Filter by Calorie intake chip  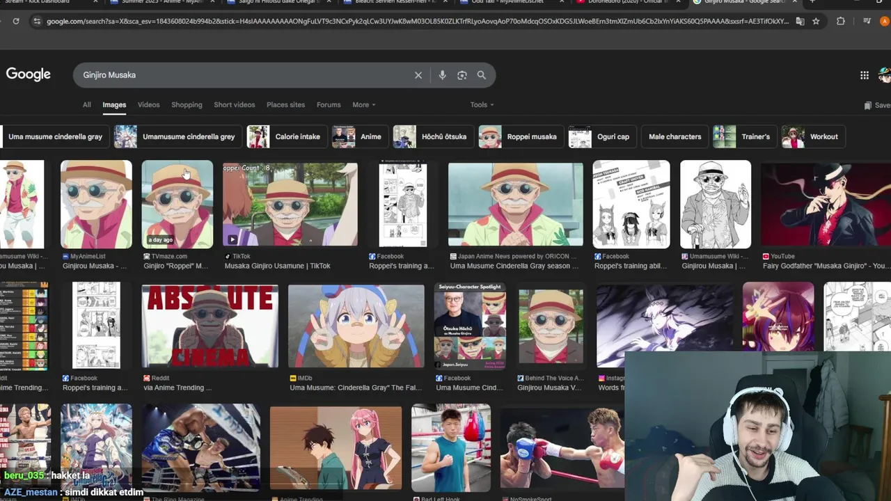pos(286,137)
